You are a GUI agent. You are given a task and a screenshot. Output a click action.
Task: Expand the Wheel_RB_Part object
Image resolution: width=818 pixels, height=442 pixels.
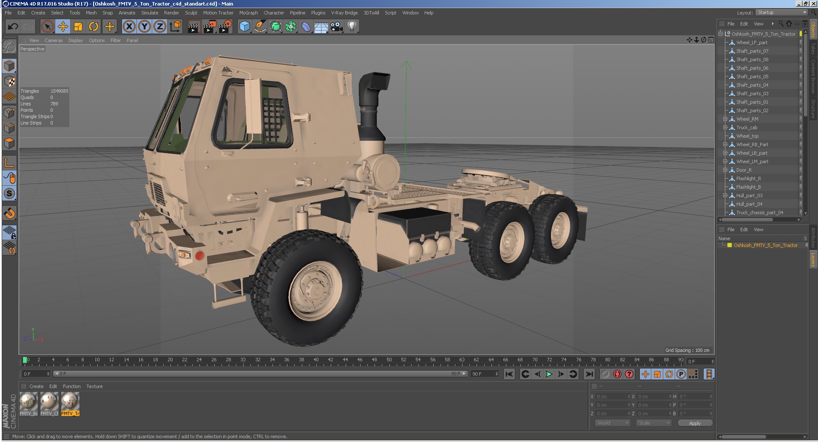point(725,144)
